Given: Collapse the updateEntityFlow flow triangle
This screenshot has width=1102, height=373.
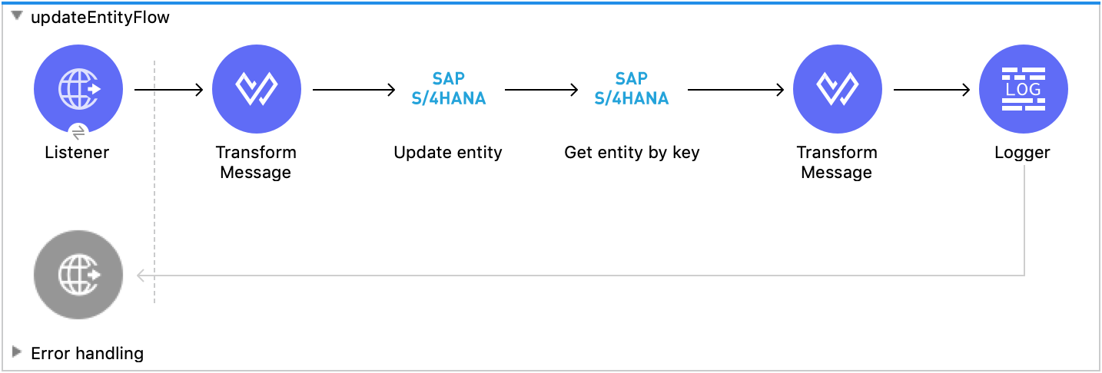Looking at the screenshot, I should click(x=17, y=16).
